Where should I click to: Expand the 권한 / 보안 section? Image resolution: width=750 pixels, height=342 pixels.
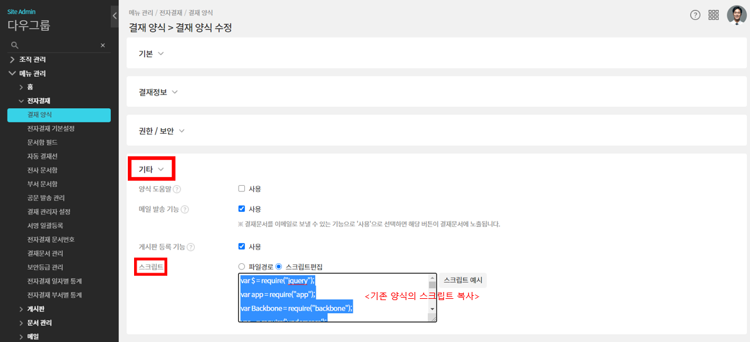click(162, 131)
